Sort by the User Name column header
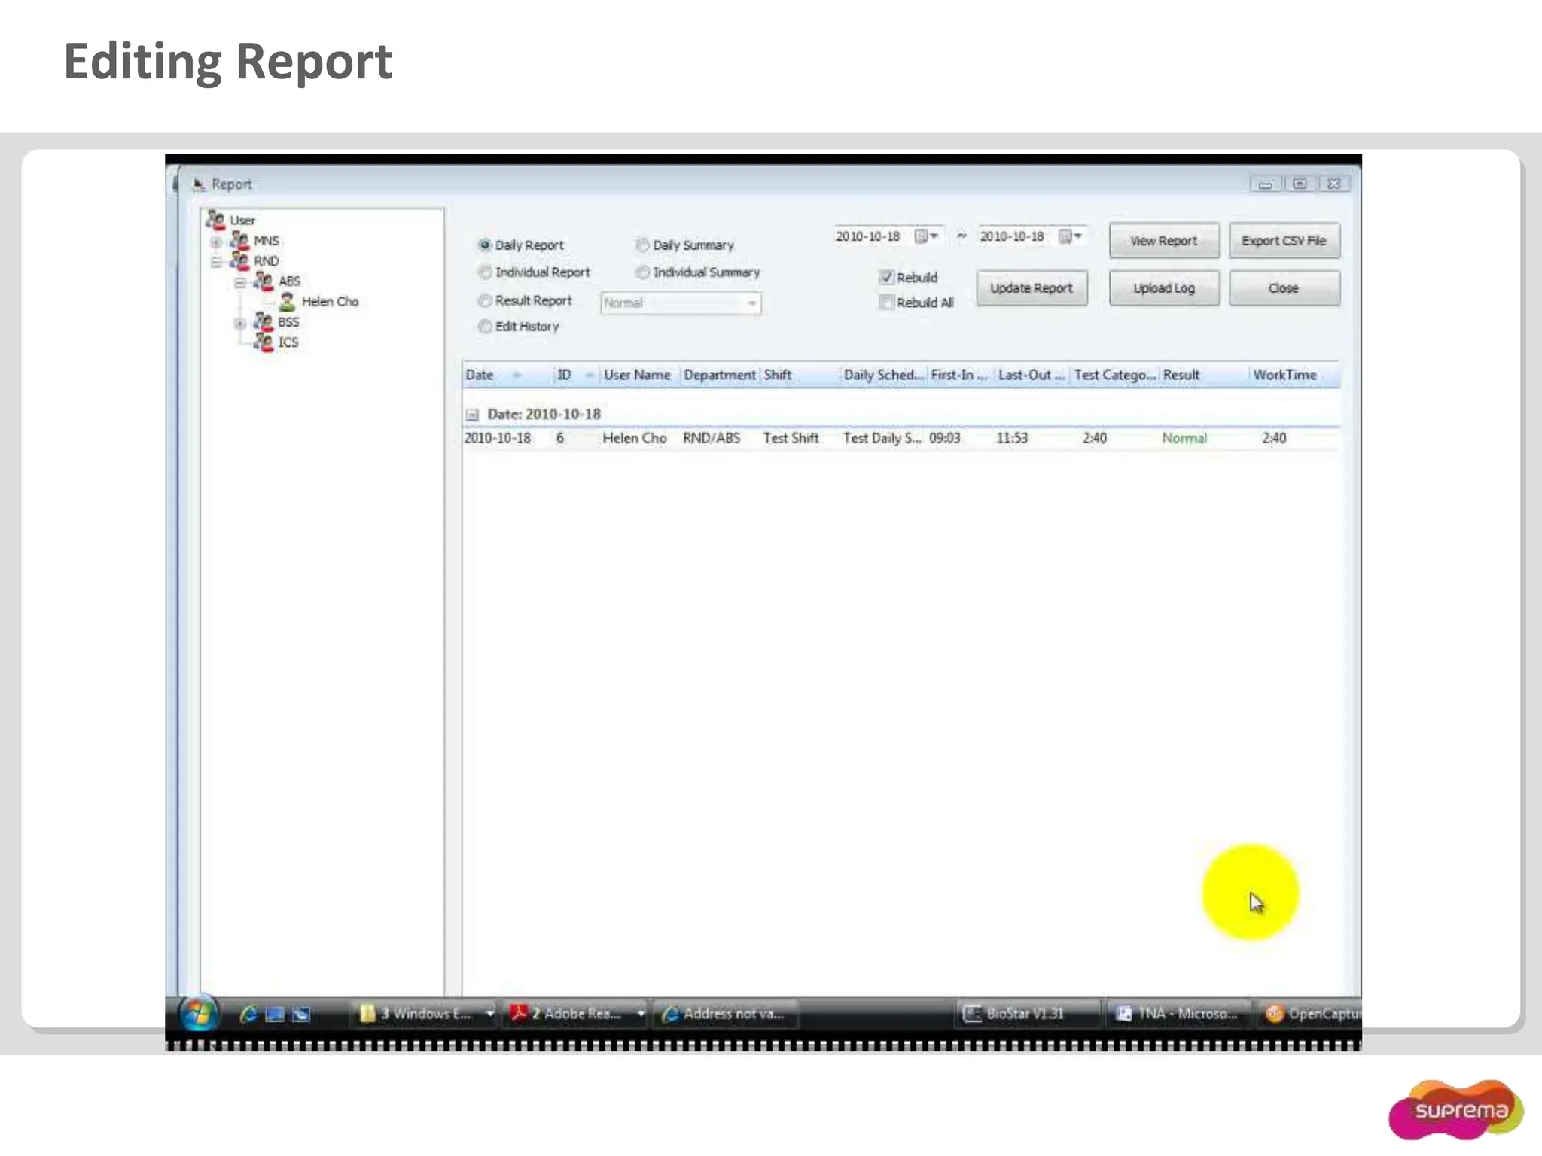Viewport: 1542px width, 1156px height. pos(637,375)
